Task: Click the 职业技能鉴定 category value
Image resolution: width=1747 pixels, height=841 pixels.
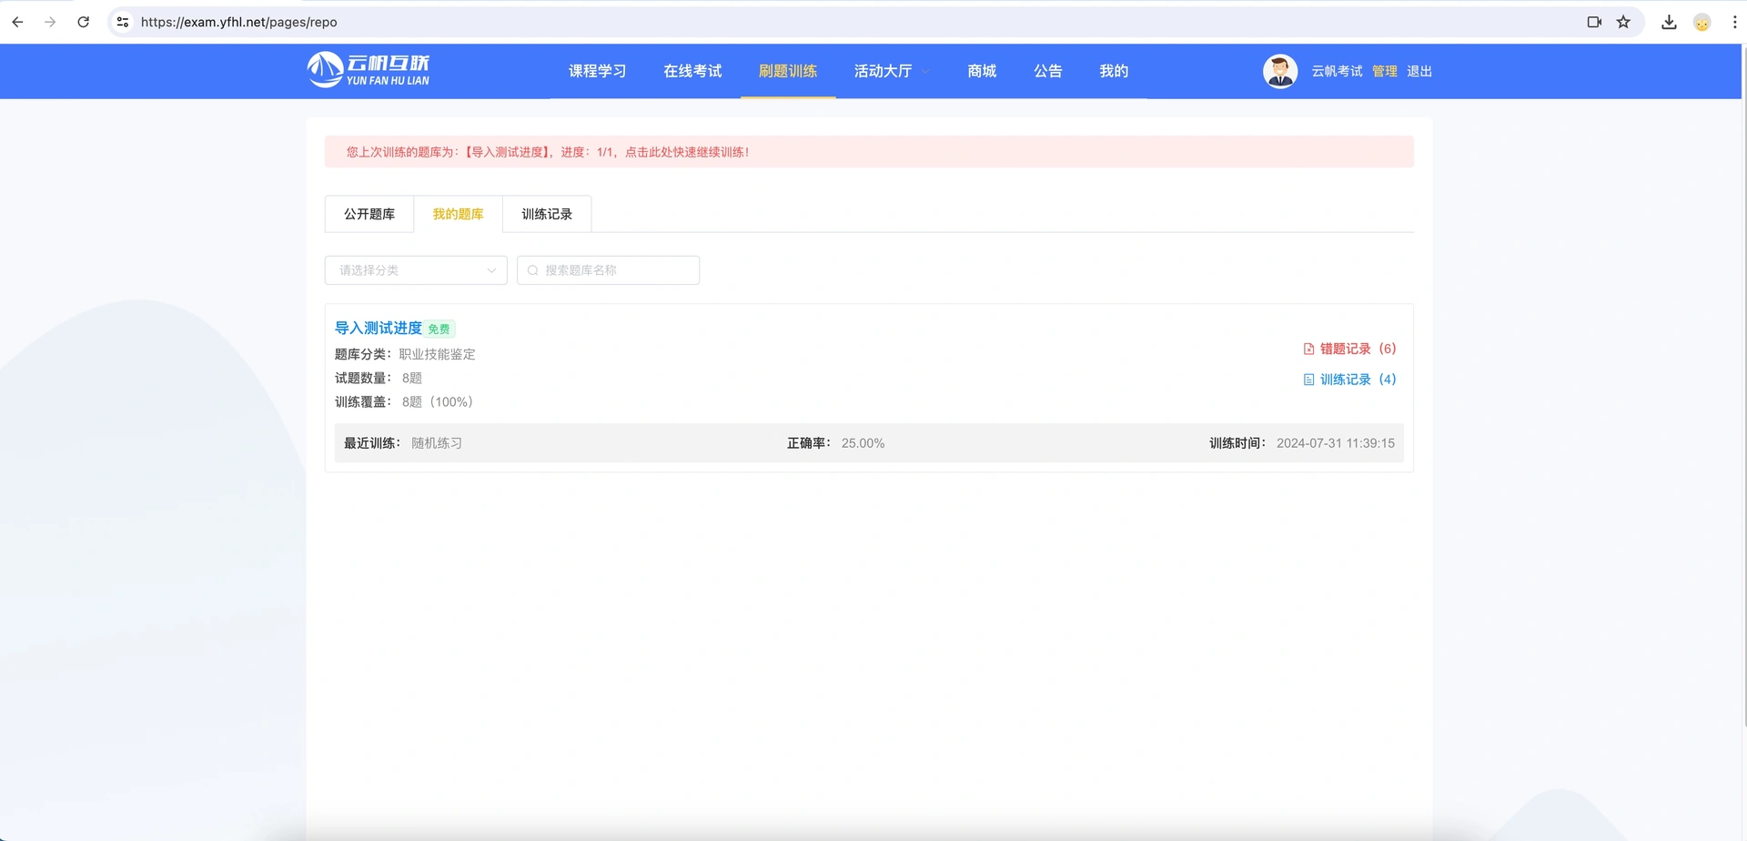Action: coord(437,354)
